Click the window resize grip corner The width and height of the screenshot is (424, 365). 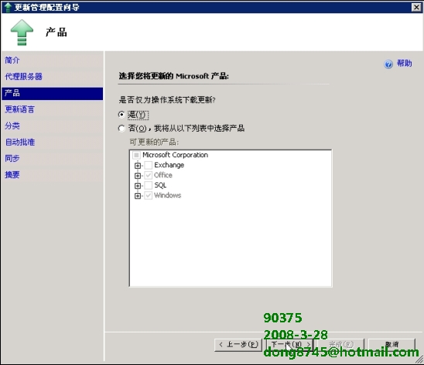[419, 360]
